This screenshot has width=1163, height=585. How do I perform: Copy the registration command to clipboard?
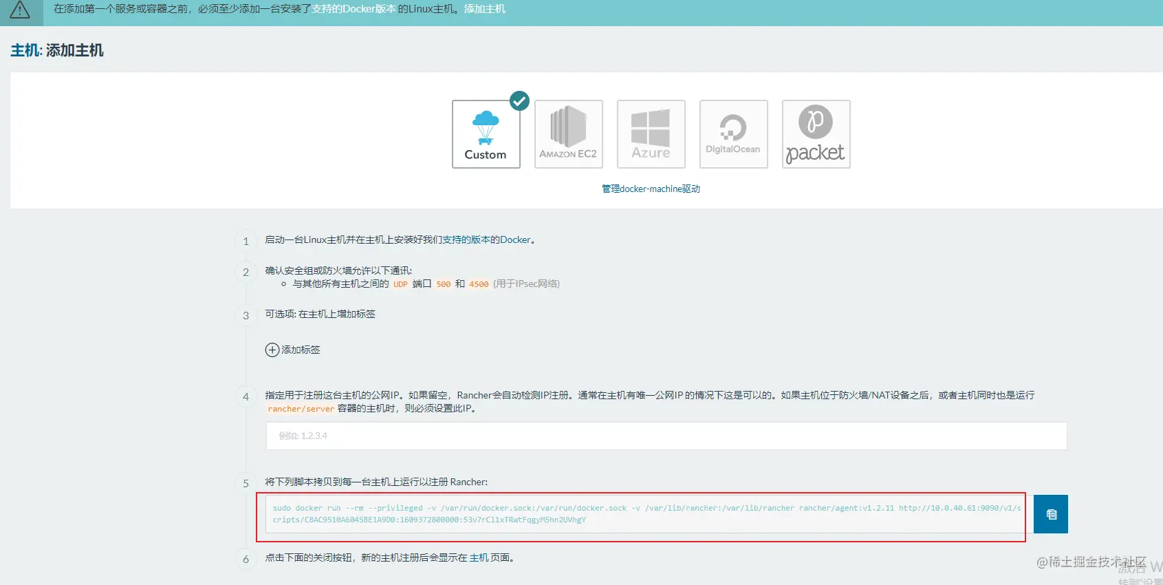[x=1051, y=514]
